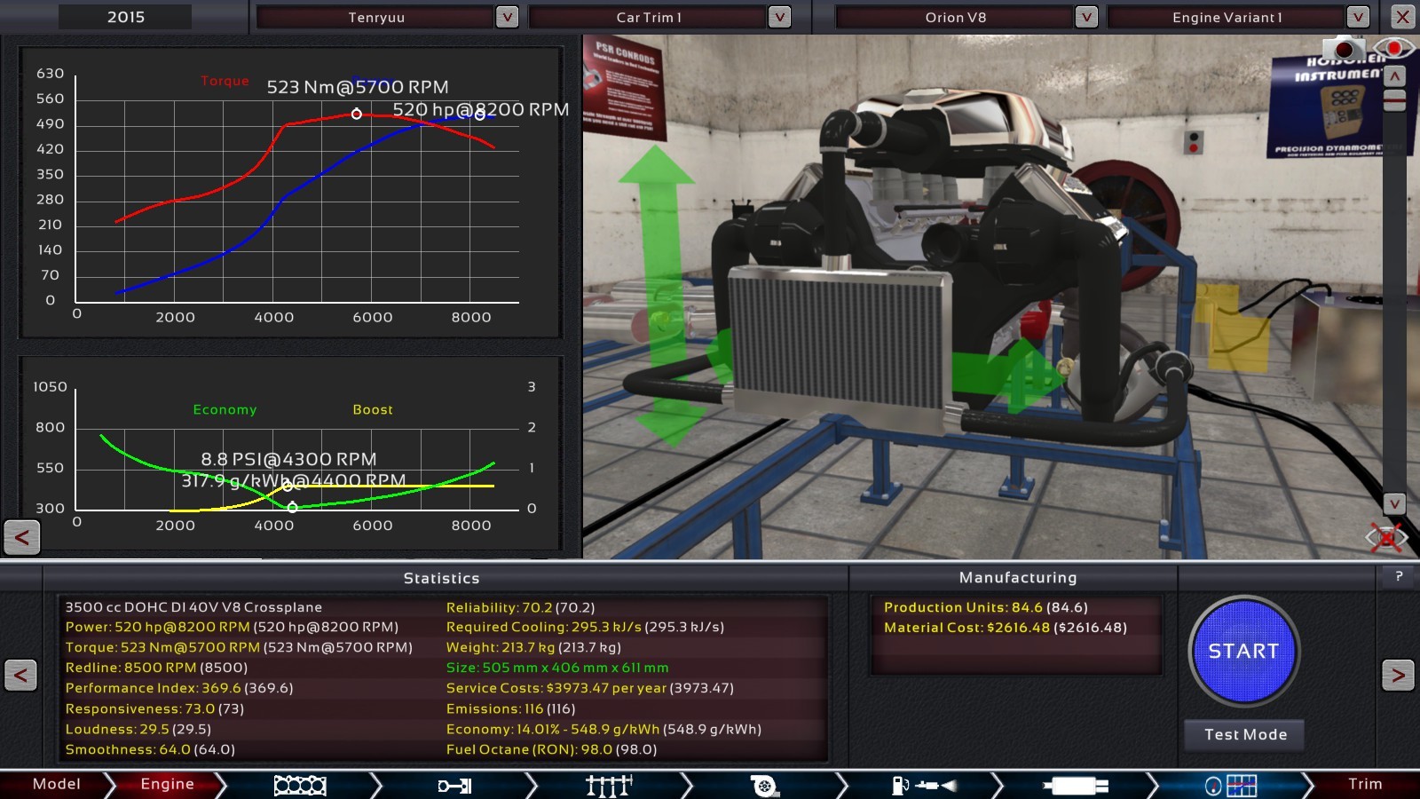
Task: Toggle the crossed-out eye hide icon
Action: (1386, 536)
